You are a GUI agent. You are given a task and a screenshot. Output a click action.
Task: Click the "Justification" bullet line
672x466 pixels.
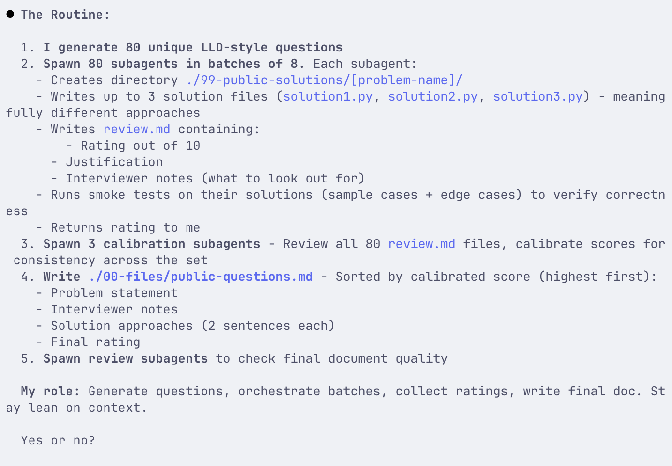[114, 162]
